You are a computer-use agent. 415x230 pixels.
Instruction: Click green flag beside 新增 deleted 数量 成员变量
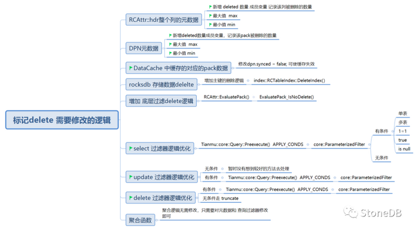click(x=210, y=7)
